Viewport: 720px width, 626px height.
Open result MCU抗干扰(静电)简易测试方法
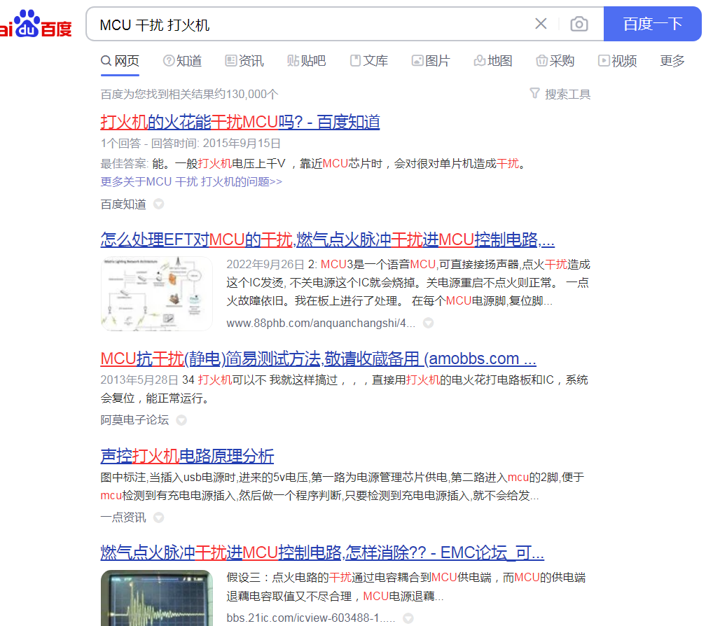coord(318,359)
